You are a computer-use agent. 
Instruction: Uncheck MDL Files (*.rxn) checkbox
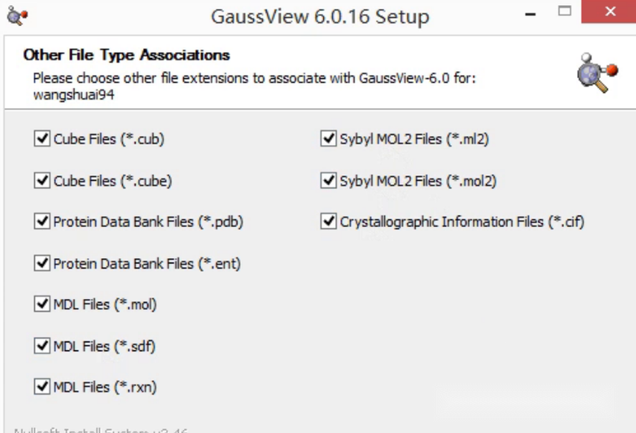click(x=42, y=387)
